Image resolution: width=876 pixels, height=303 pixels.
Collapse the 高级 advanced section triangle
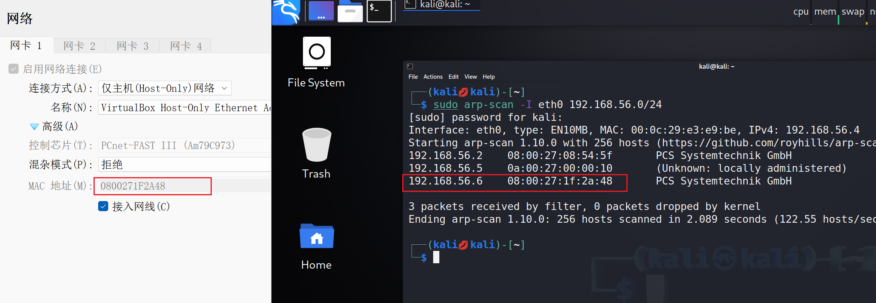coord(34,127)
